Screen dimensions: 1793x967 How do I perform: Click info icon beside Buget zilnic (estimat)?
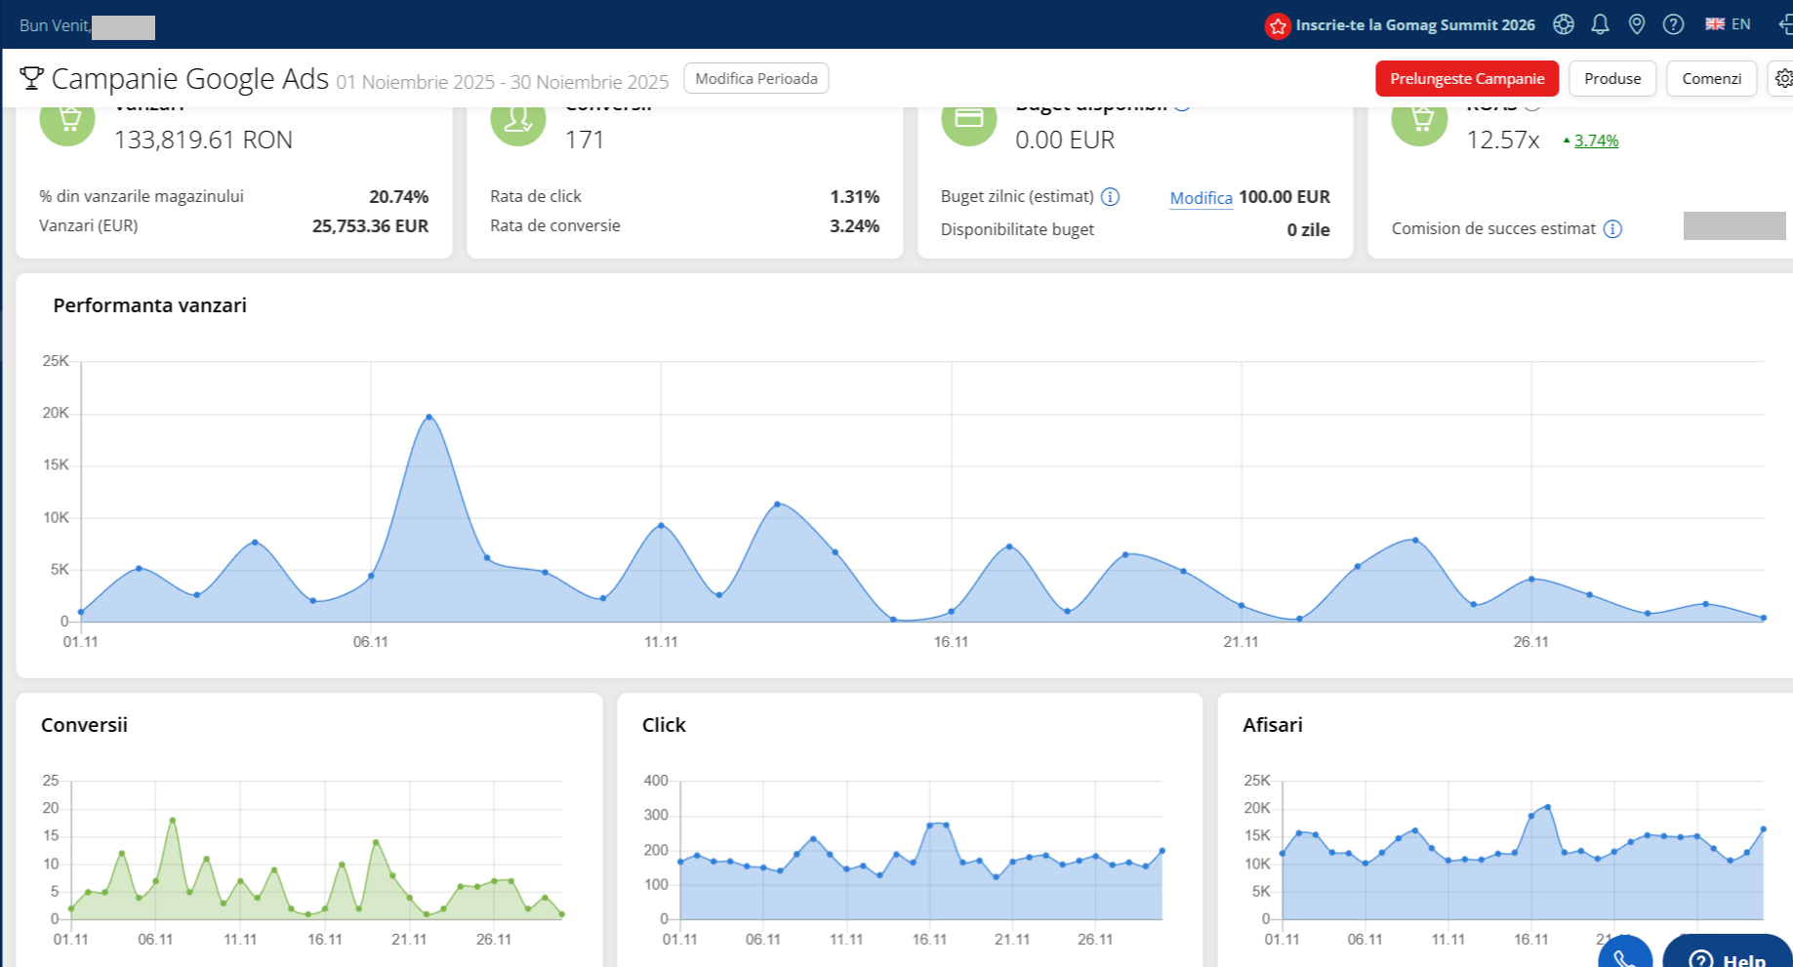pos(1110,197)
